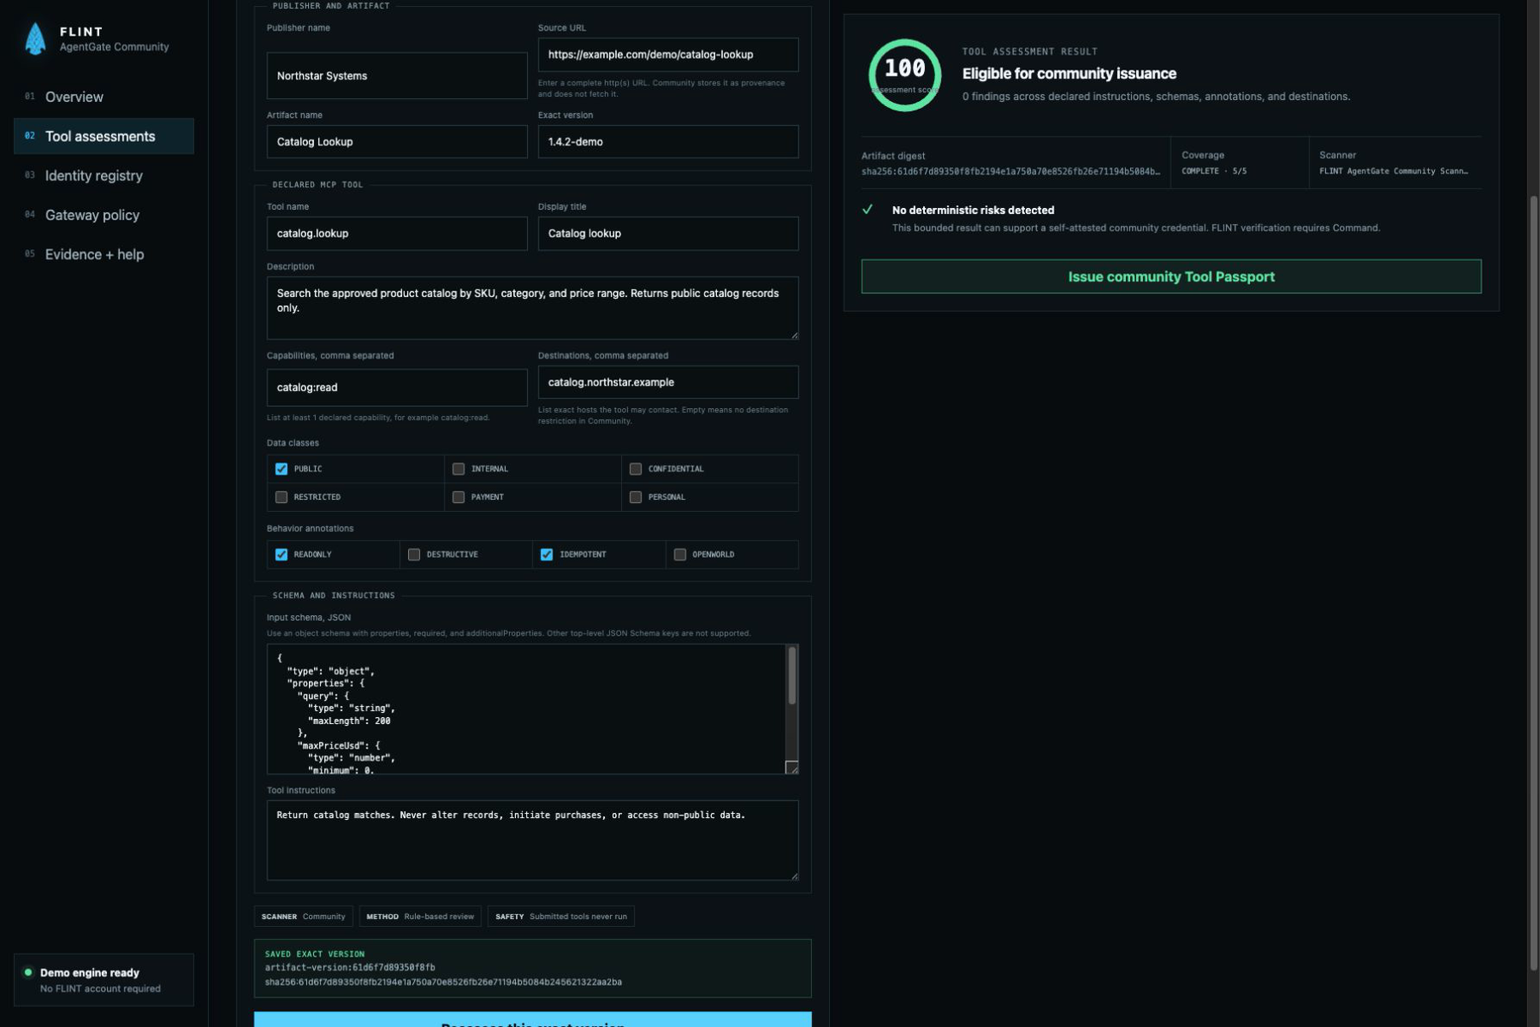Click the green checkmark next to No deterministic risks

[868, 210]
